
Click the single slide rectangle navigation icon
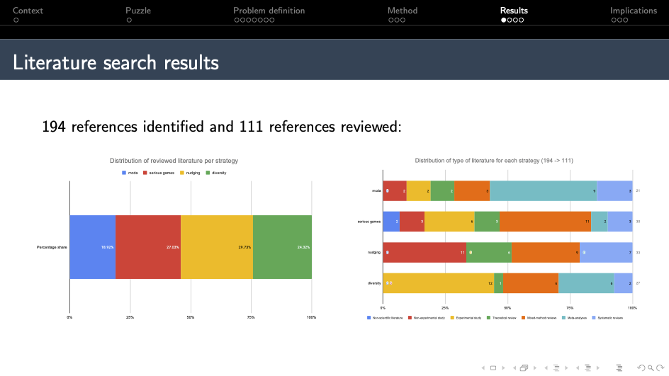coord(493,368)
